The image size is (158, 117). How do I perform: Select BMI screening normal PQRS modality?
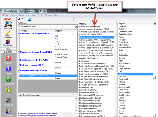coord(91,111)
